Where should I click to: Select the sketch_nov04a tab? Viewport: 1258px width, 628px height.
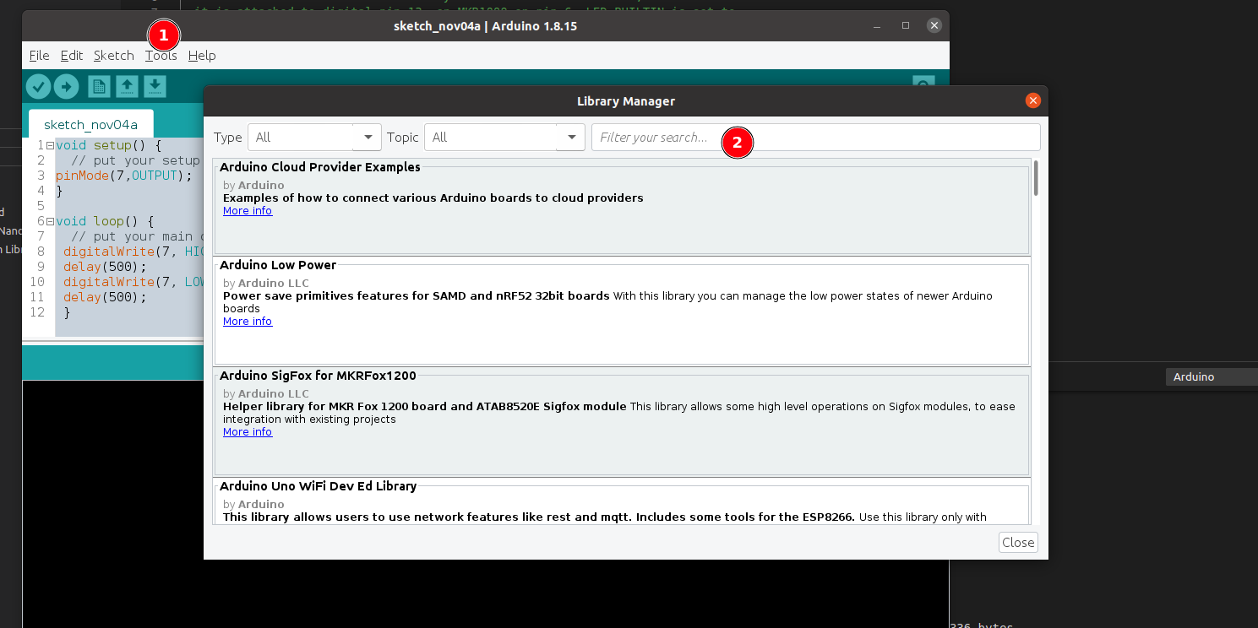coord(90,123)
